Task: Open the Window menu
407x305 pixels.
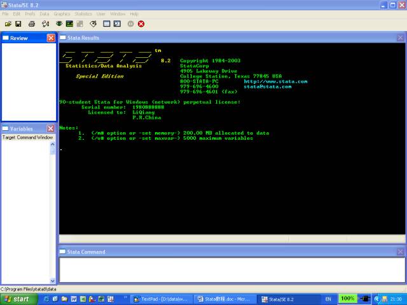Action: point(118,14)
